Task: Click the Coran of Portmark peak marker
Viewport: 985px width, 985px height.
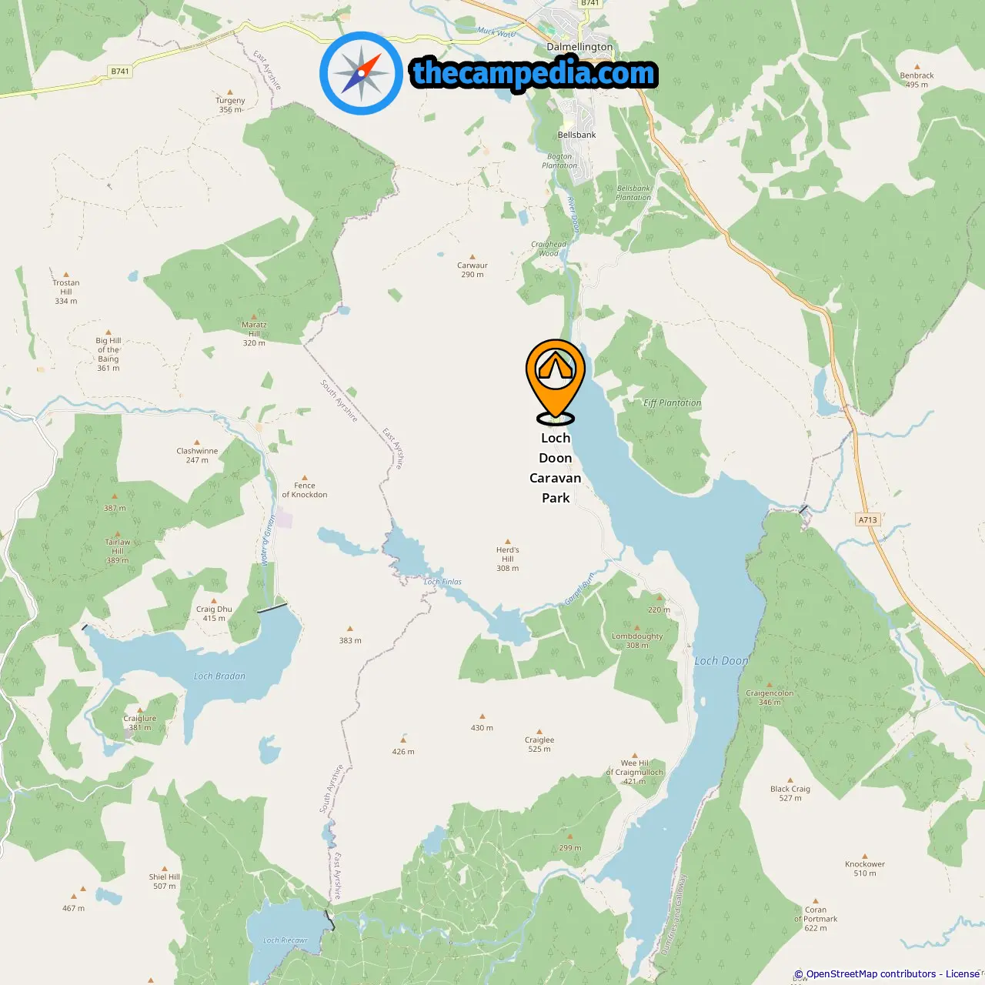Action: pyautogui.click(x=816, y=900)
